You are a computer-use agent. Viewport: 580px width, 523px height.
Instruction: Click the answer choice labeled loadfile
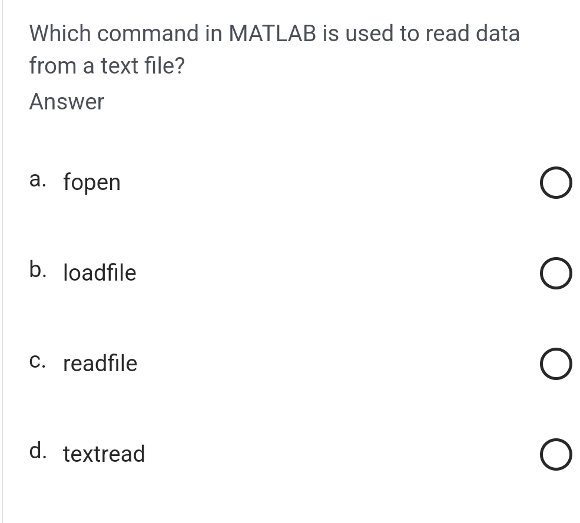tap(100, 273)
